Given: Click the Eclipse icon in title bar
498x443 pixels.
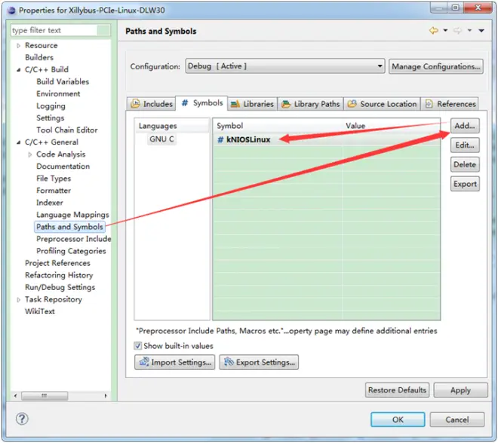Looking at the screenshot, I should (x=12, y=10).
